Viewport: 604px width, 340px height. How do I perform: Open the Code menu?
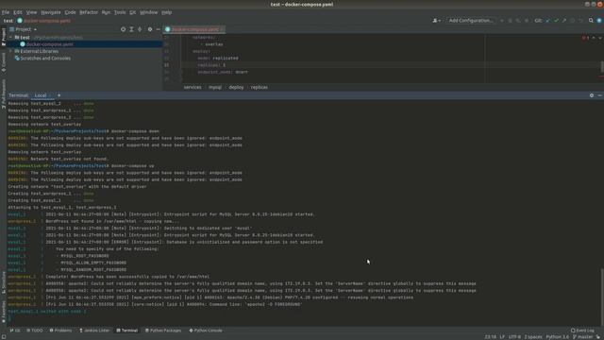coord(70,12)
